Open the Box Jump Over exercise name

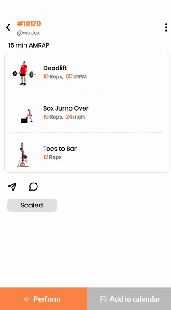coord(66,108)
